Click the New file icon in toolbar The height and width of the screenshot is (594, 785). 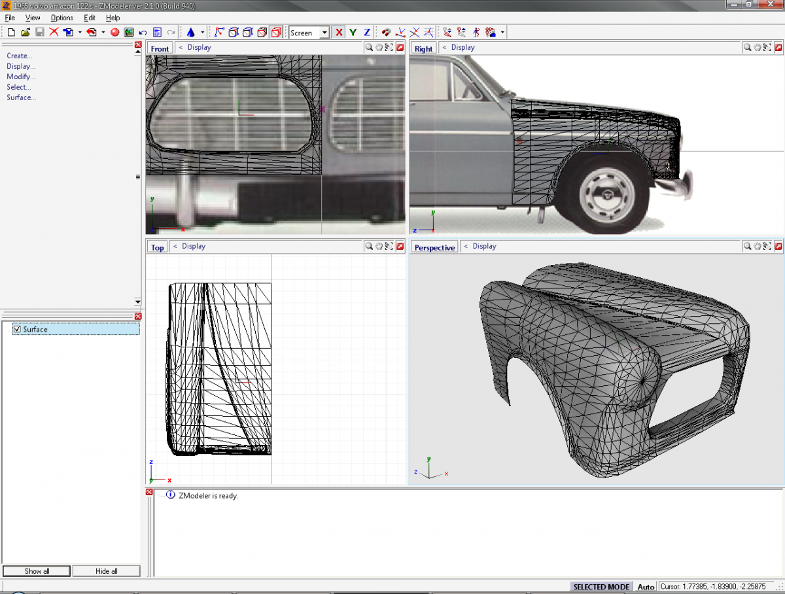[11, 32]
